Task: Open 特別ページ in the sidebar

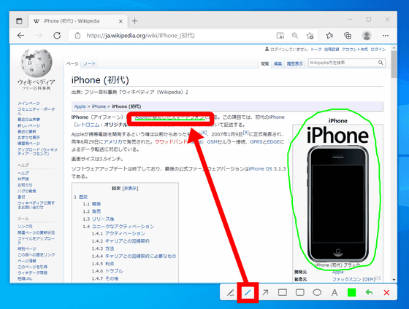Action: (27, 249)
